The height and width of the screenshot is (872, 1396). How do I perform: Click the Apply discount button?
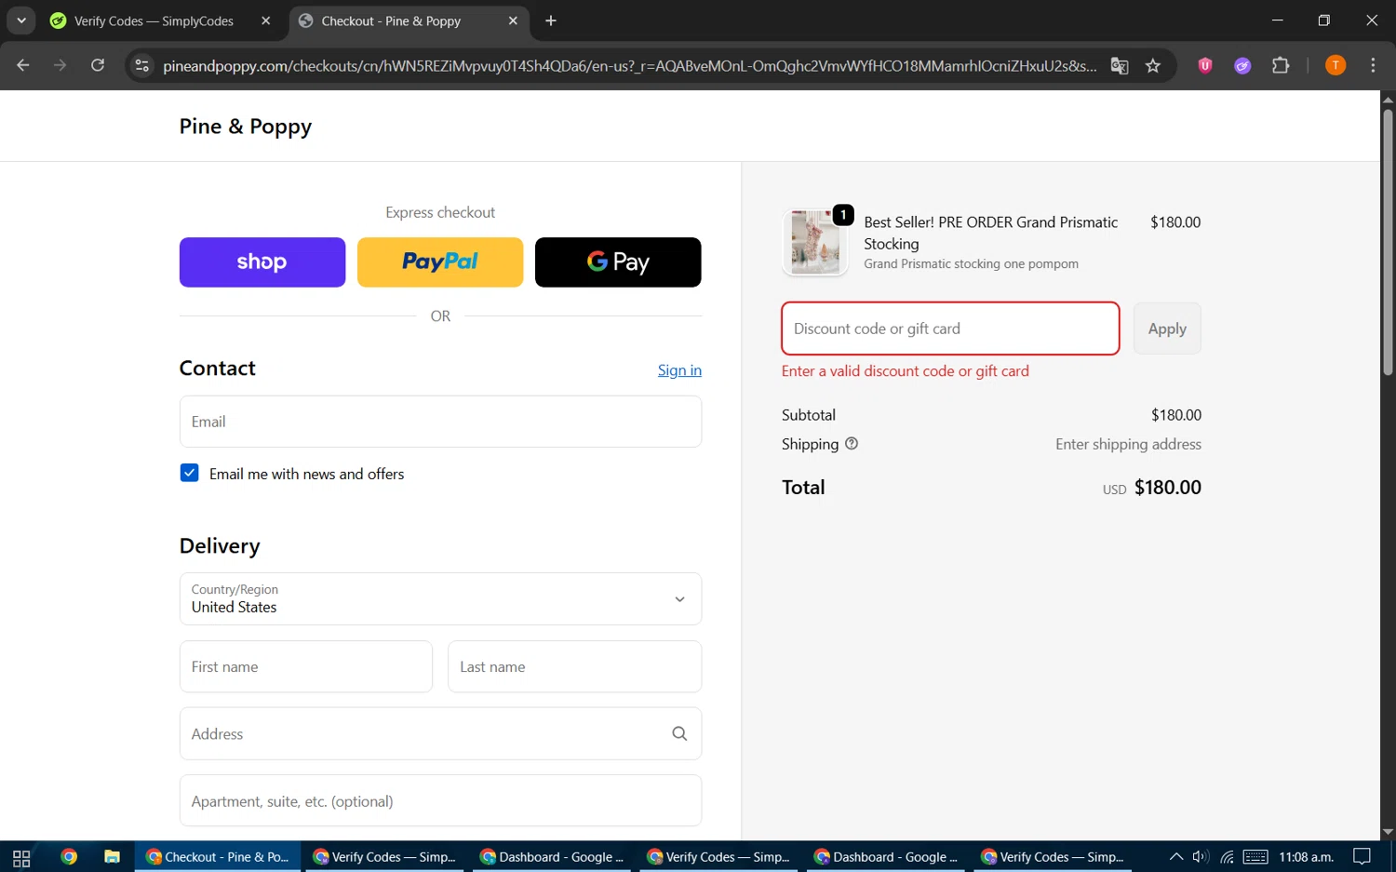1167,329
